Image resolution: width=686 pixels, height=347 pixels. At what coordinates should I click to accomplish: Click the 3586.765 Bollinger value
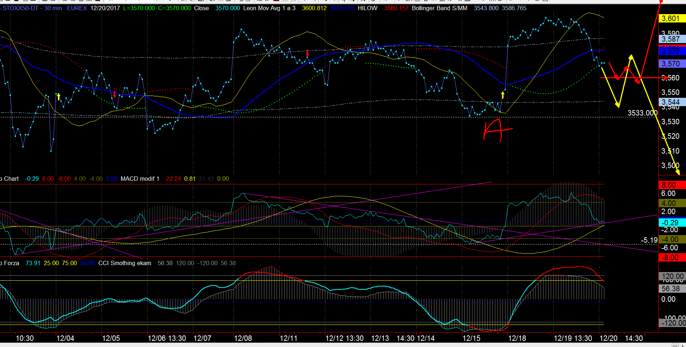514,8
